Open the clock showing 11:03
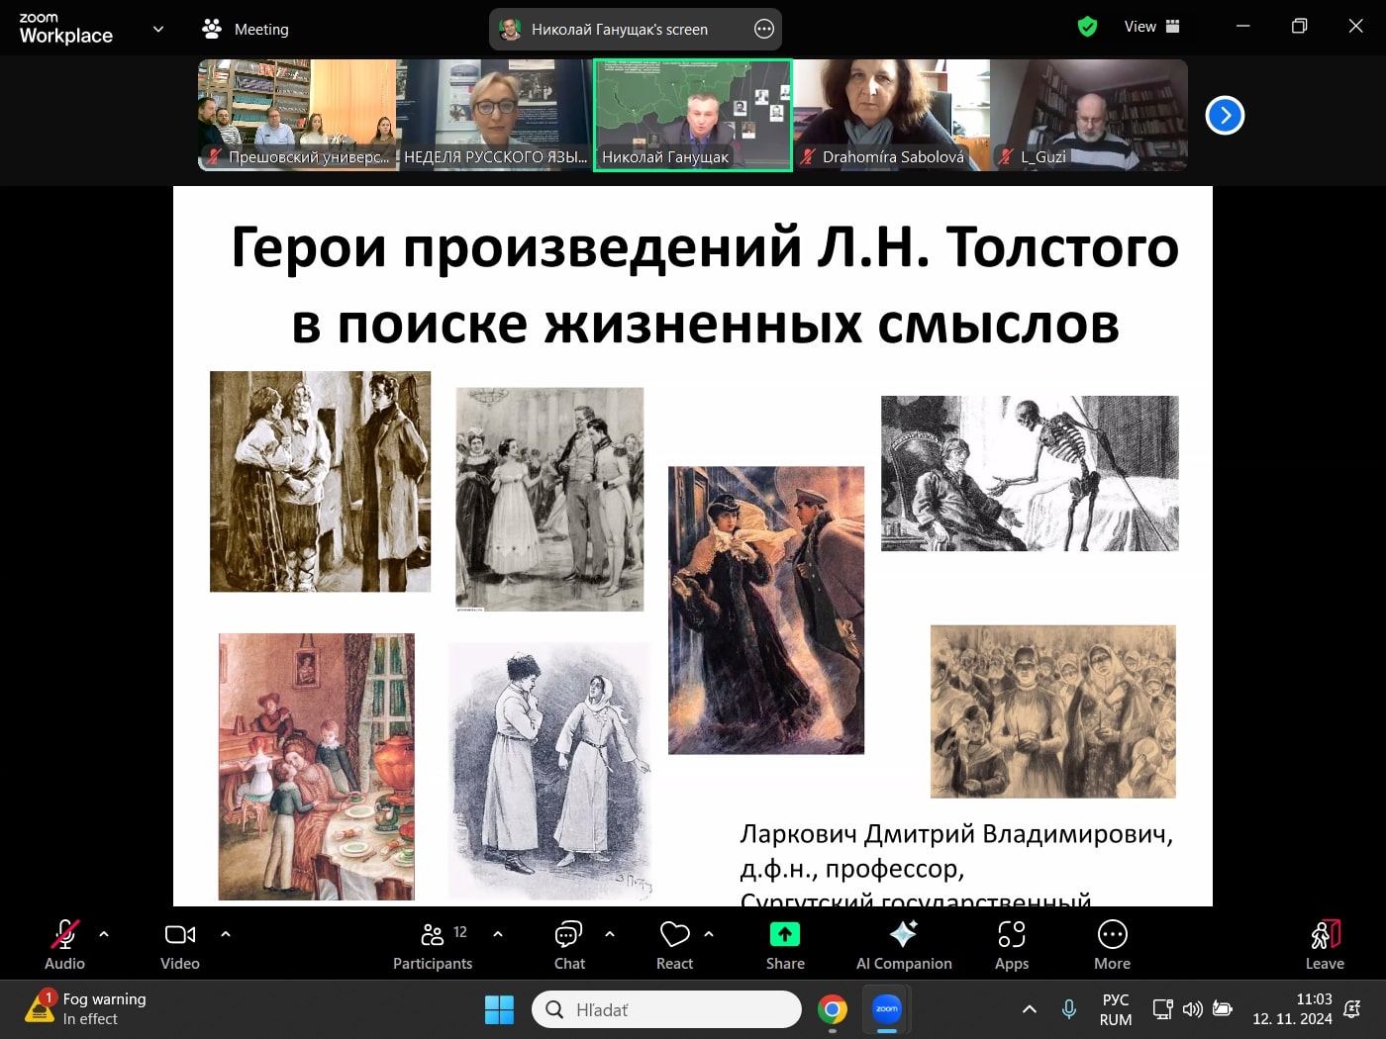Screen dimensions: 1386x1039 1292,1009
